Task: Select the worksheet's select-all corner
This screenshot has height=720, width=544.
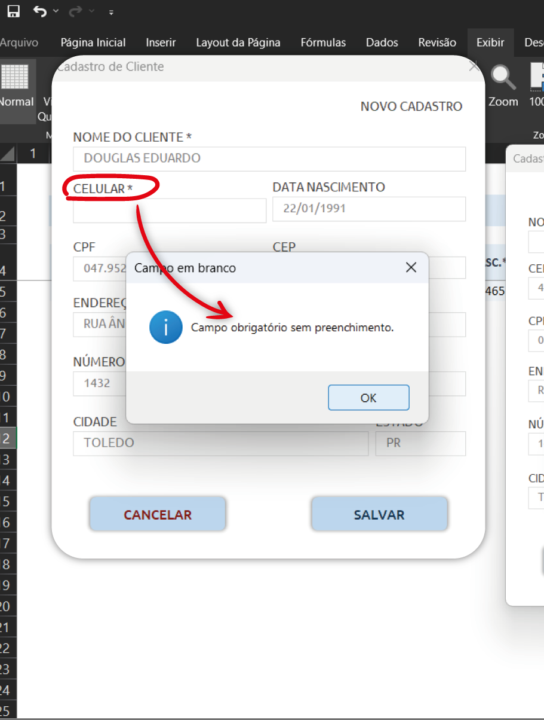Action: (x=8, y=154)
